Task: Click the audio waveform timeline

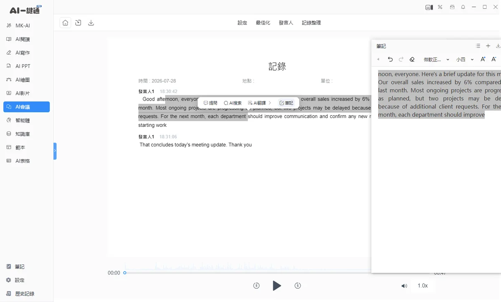Action: [x=248, y=267]
